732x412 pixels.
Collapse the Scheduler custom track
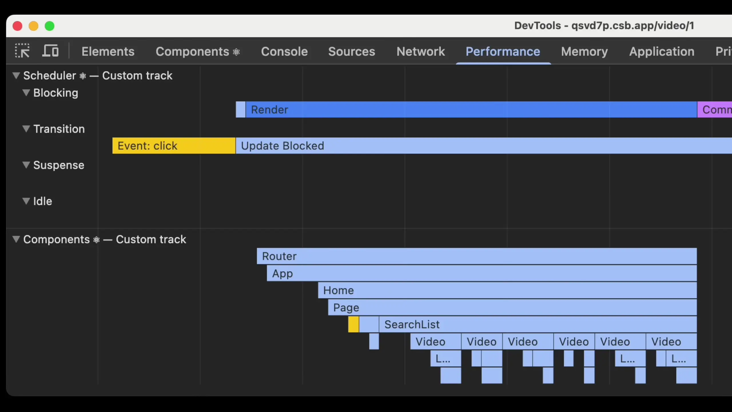(x=16, y=76)
